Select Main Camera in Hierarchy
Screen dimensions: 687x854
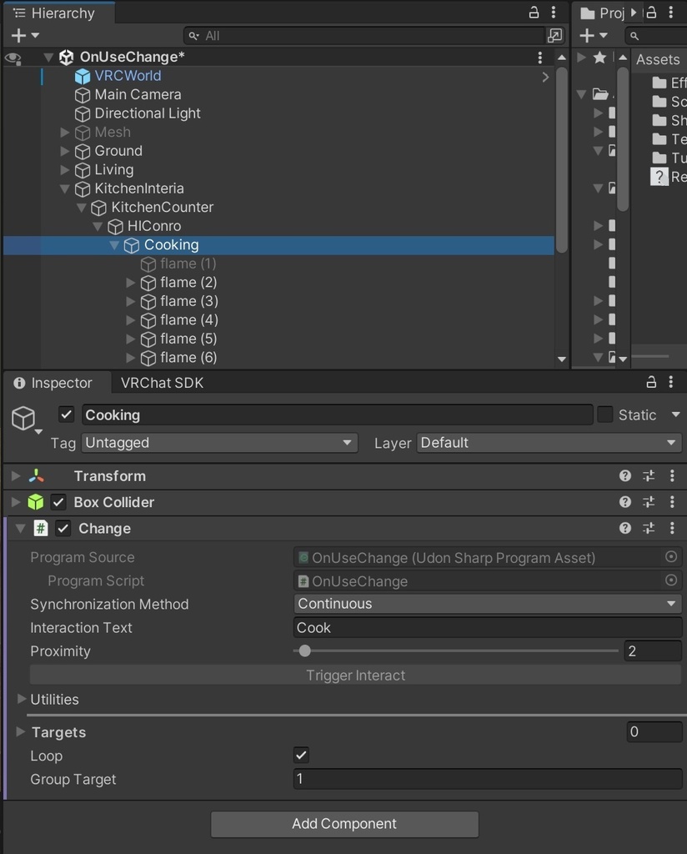click(x=138, y=95)
